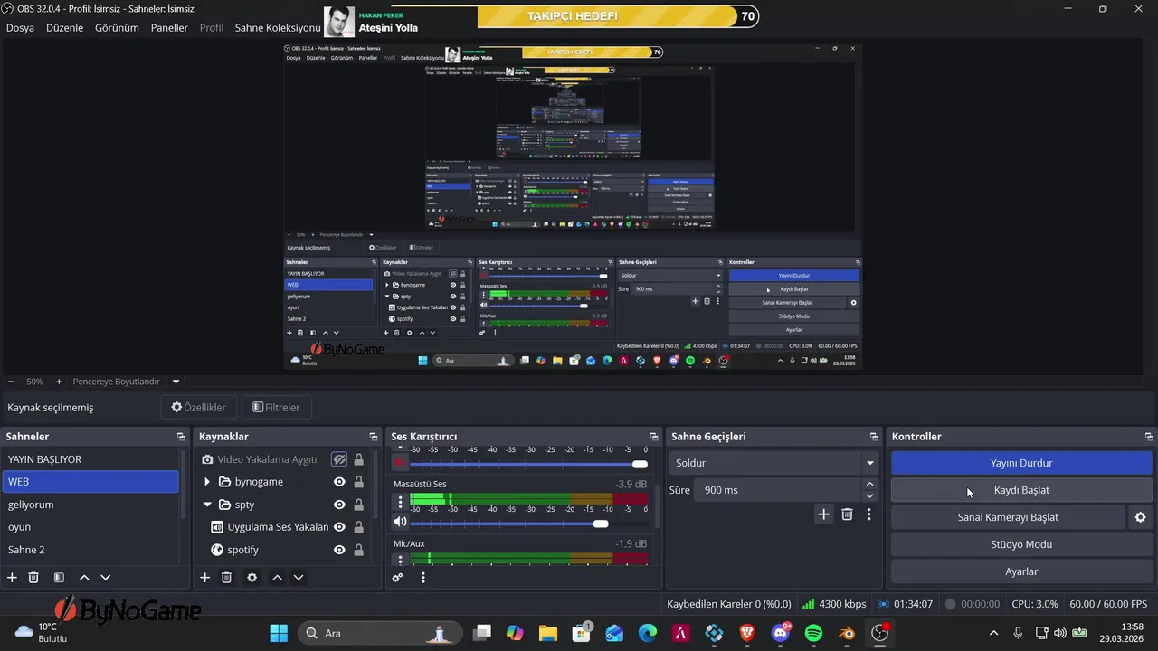Image resolution: width=1158 pixels, height=651 pixels.
Task: Zoom out preview with the minus icon
Action: pos(11,382)
